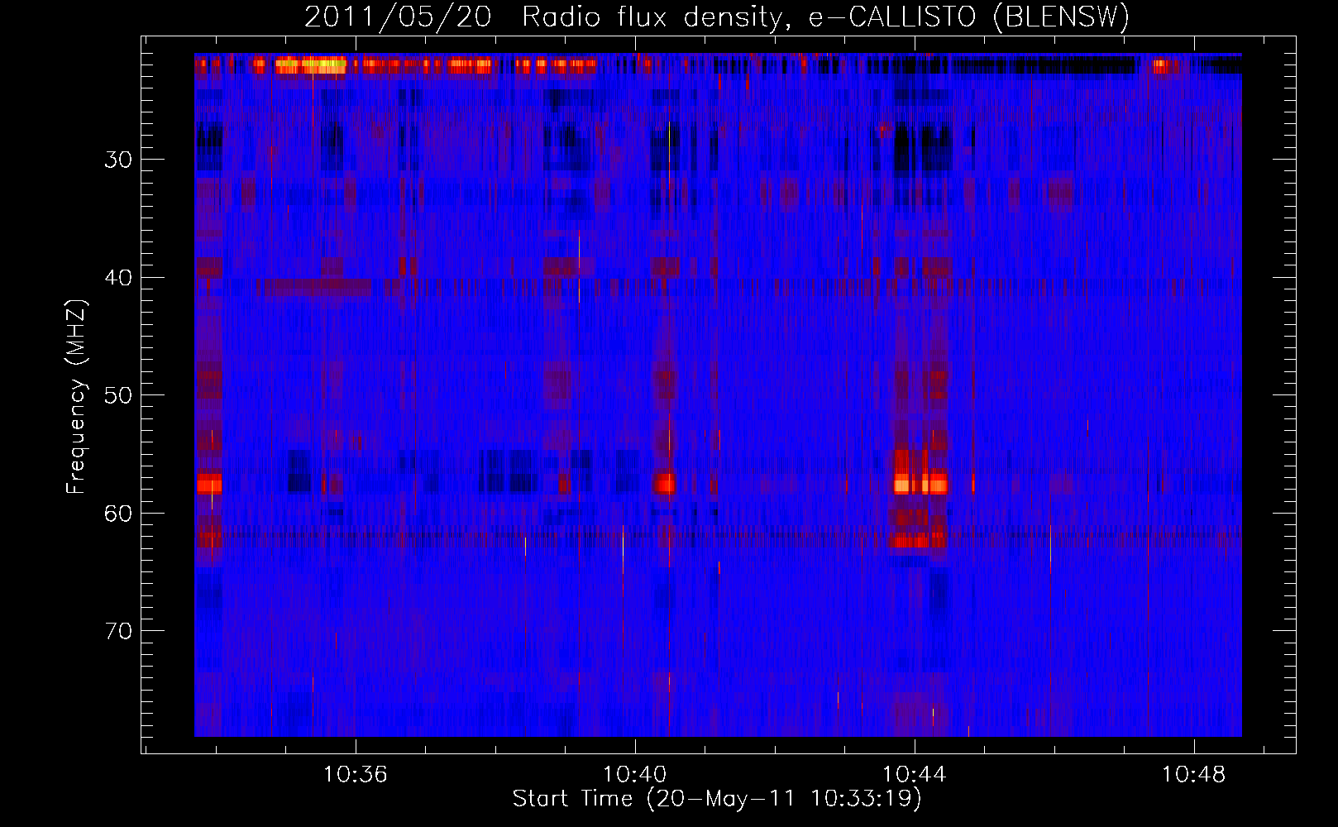Viewport: 1338px width, 827px height.
Task: Select the 'Frequency (MHZ)' y-axis label
Action: 76,397
